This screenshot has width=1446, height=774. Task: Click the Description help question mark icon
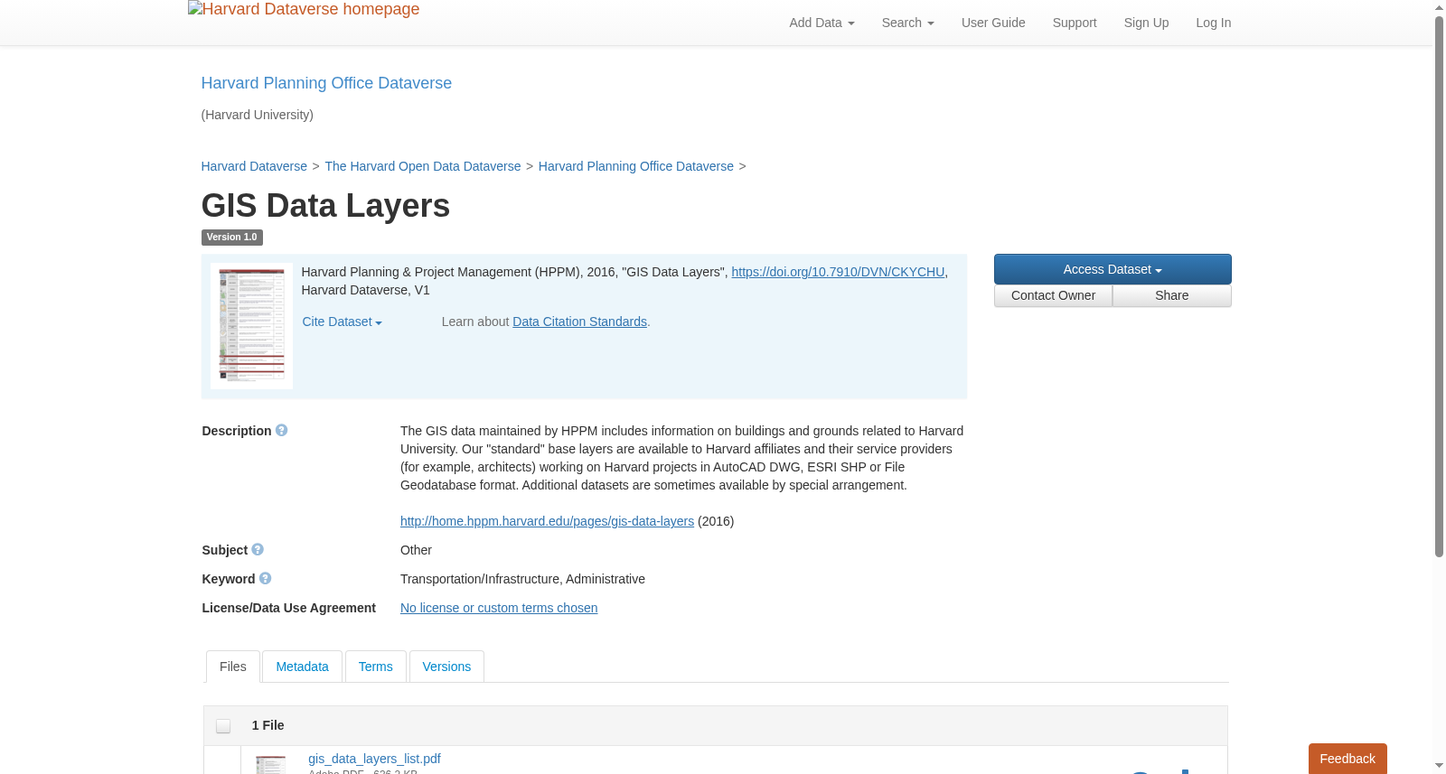pyautogui.click(x=282, y=431)
